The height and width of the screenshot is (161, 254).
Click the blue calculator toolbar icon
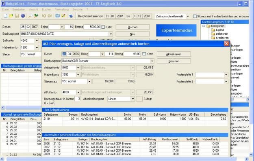point(58,16)
